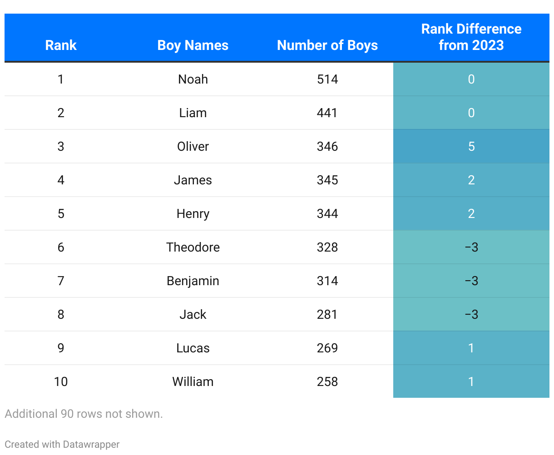
Task: Click the Oliver name cell
Action: [x=193, y=147]
